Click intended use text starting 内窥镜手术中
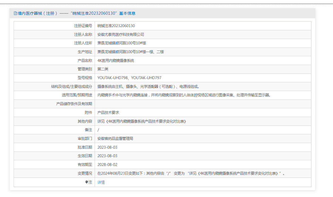Image resolution: width=333 pixels, height=197 pixels. [184, 95]
